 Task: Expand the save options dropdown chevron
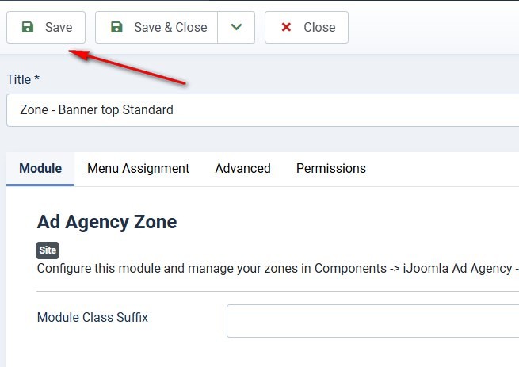(236, 27)
